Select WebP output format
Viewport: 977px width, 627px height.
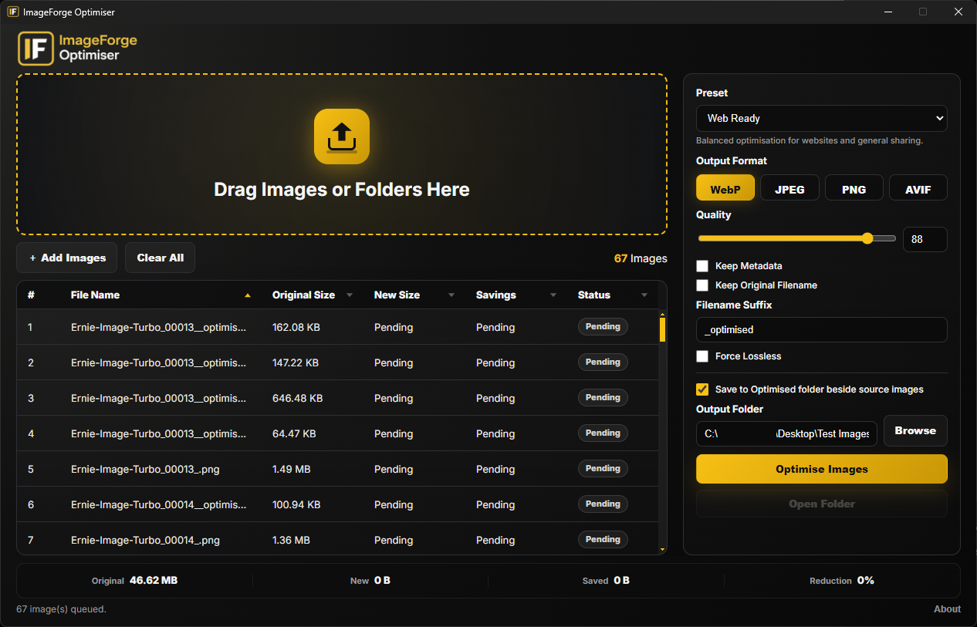click(725, 188)
